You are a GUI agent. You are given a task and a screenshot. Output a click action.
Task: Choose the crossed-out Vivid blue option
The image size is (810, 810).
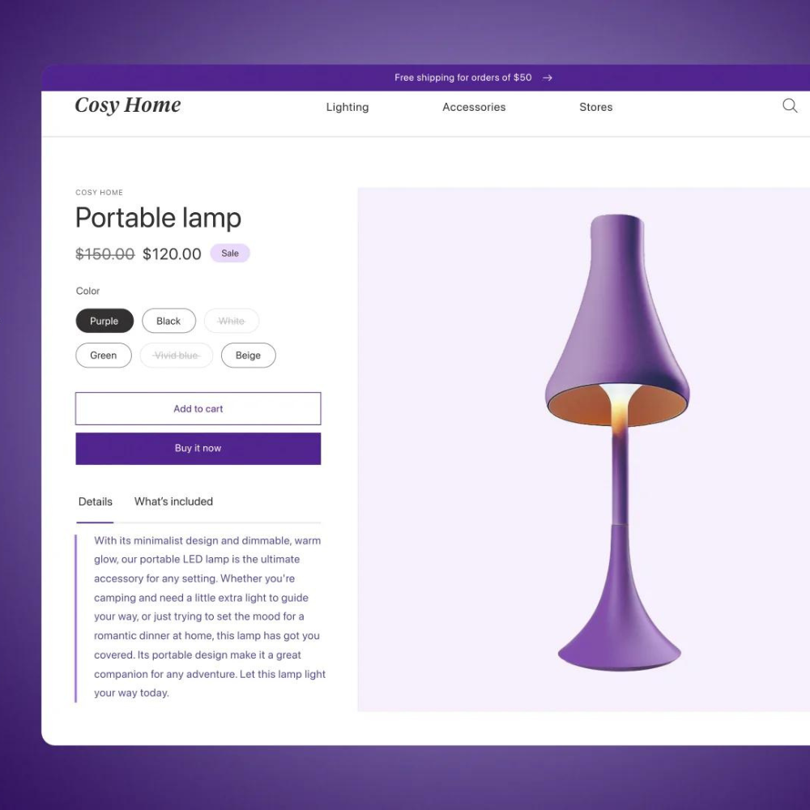click(176, 356)
